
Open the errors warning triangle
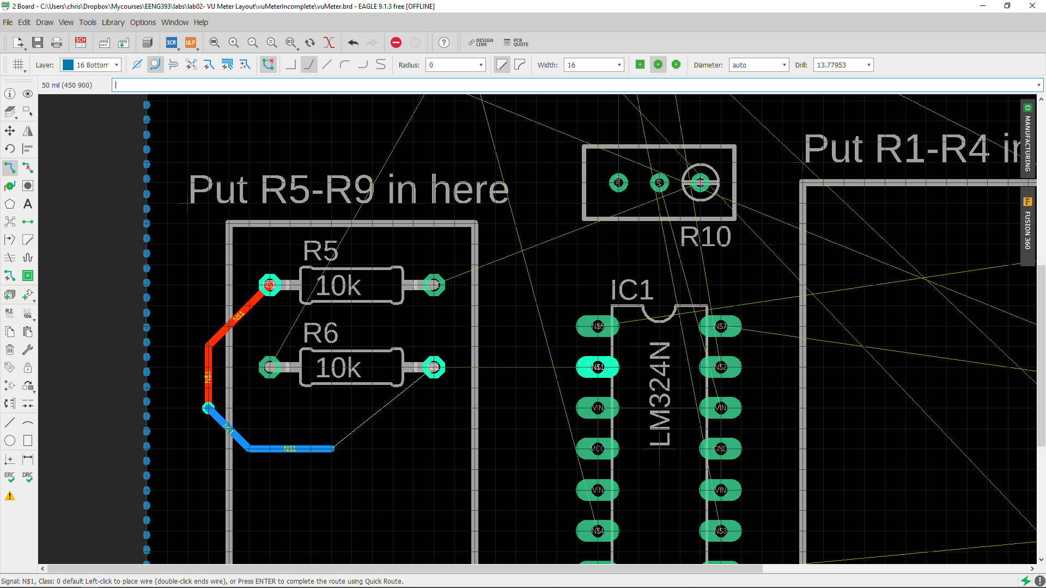(x=10, y=496)
